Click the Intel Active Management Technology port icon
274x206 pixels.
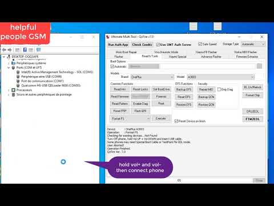pyautogui.click(x=18, y=72)
